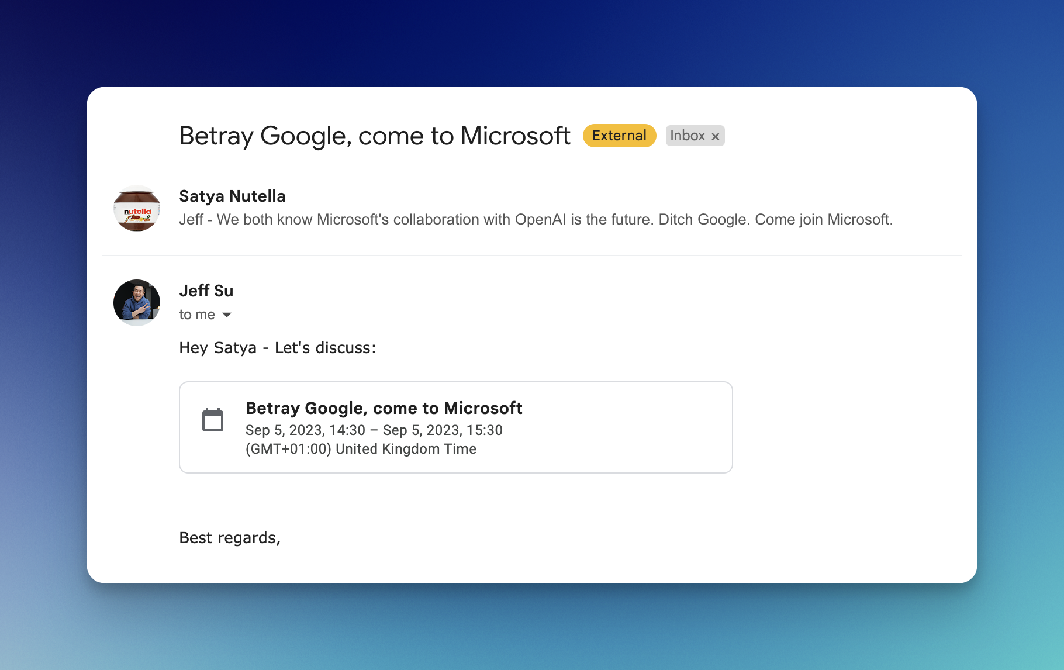Screen dimensions: 1064x670
Task: Click the email subject heading at the top
Action: coord(374,136)
